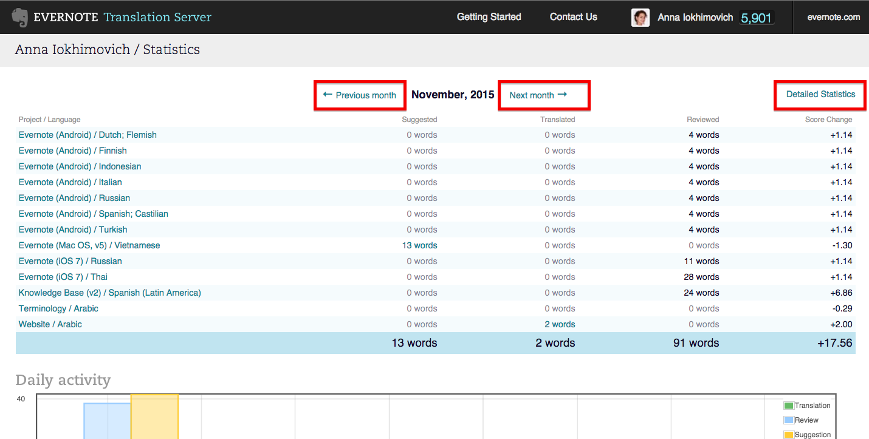Image resolution: width=869 pixels, height=439 pixels.
Task: Open the Contact Us page
Action: pyautogui.click(x=573, y=17)
